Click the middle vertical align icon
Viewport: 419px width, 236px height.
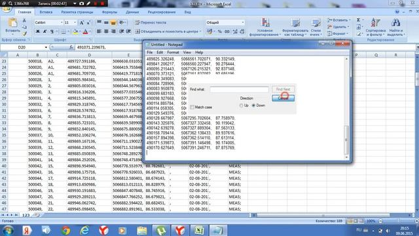tap(106, 22)
